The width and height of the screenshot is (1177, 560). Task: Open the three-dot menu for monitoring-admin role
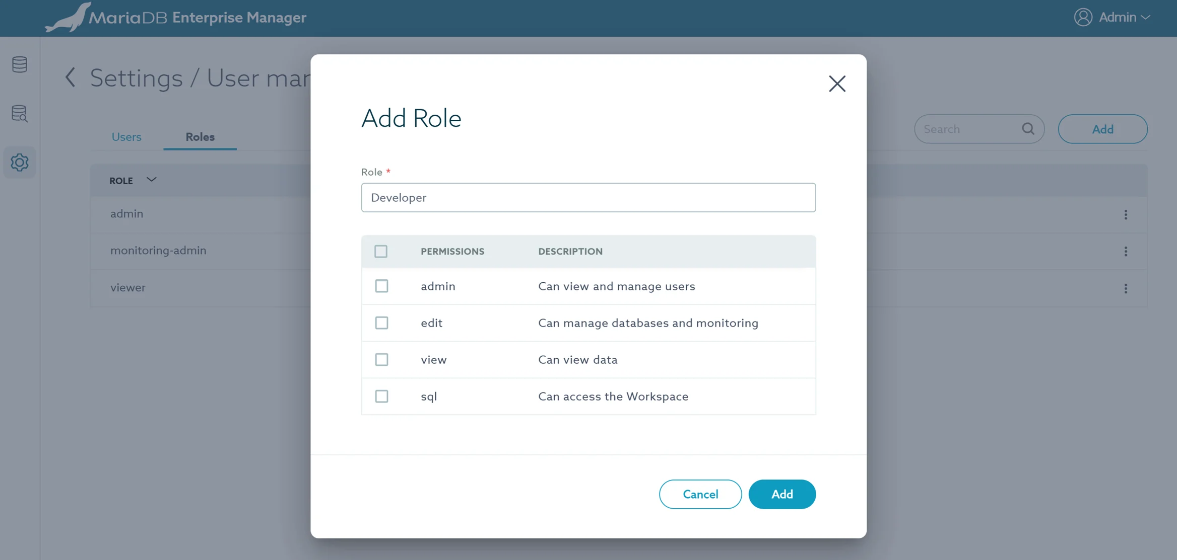click(x=1126, y=252)
